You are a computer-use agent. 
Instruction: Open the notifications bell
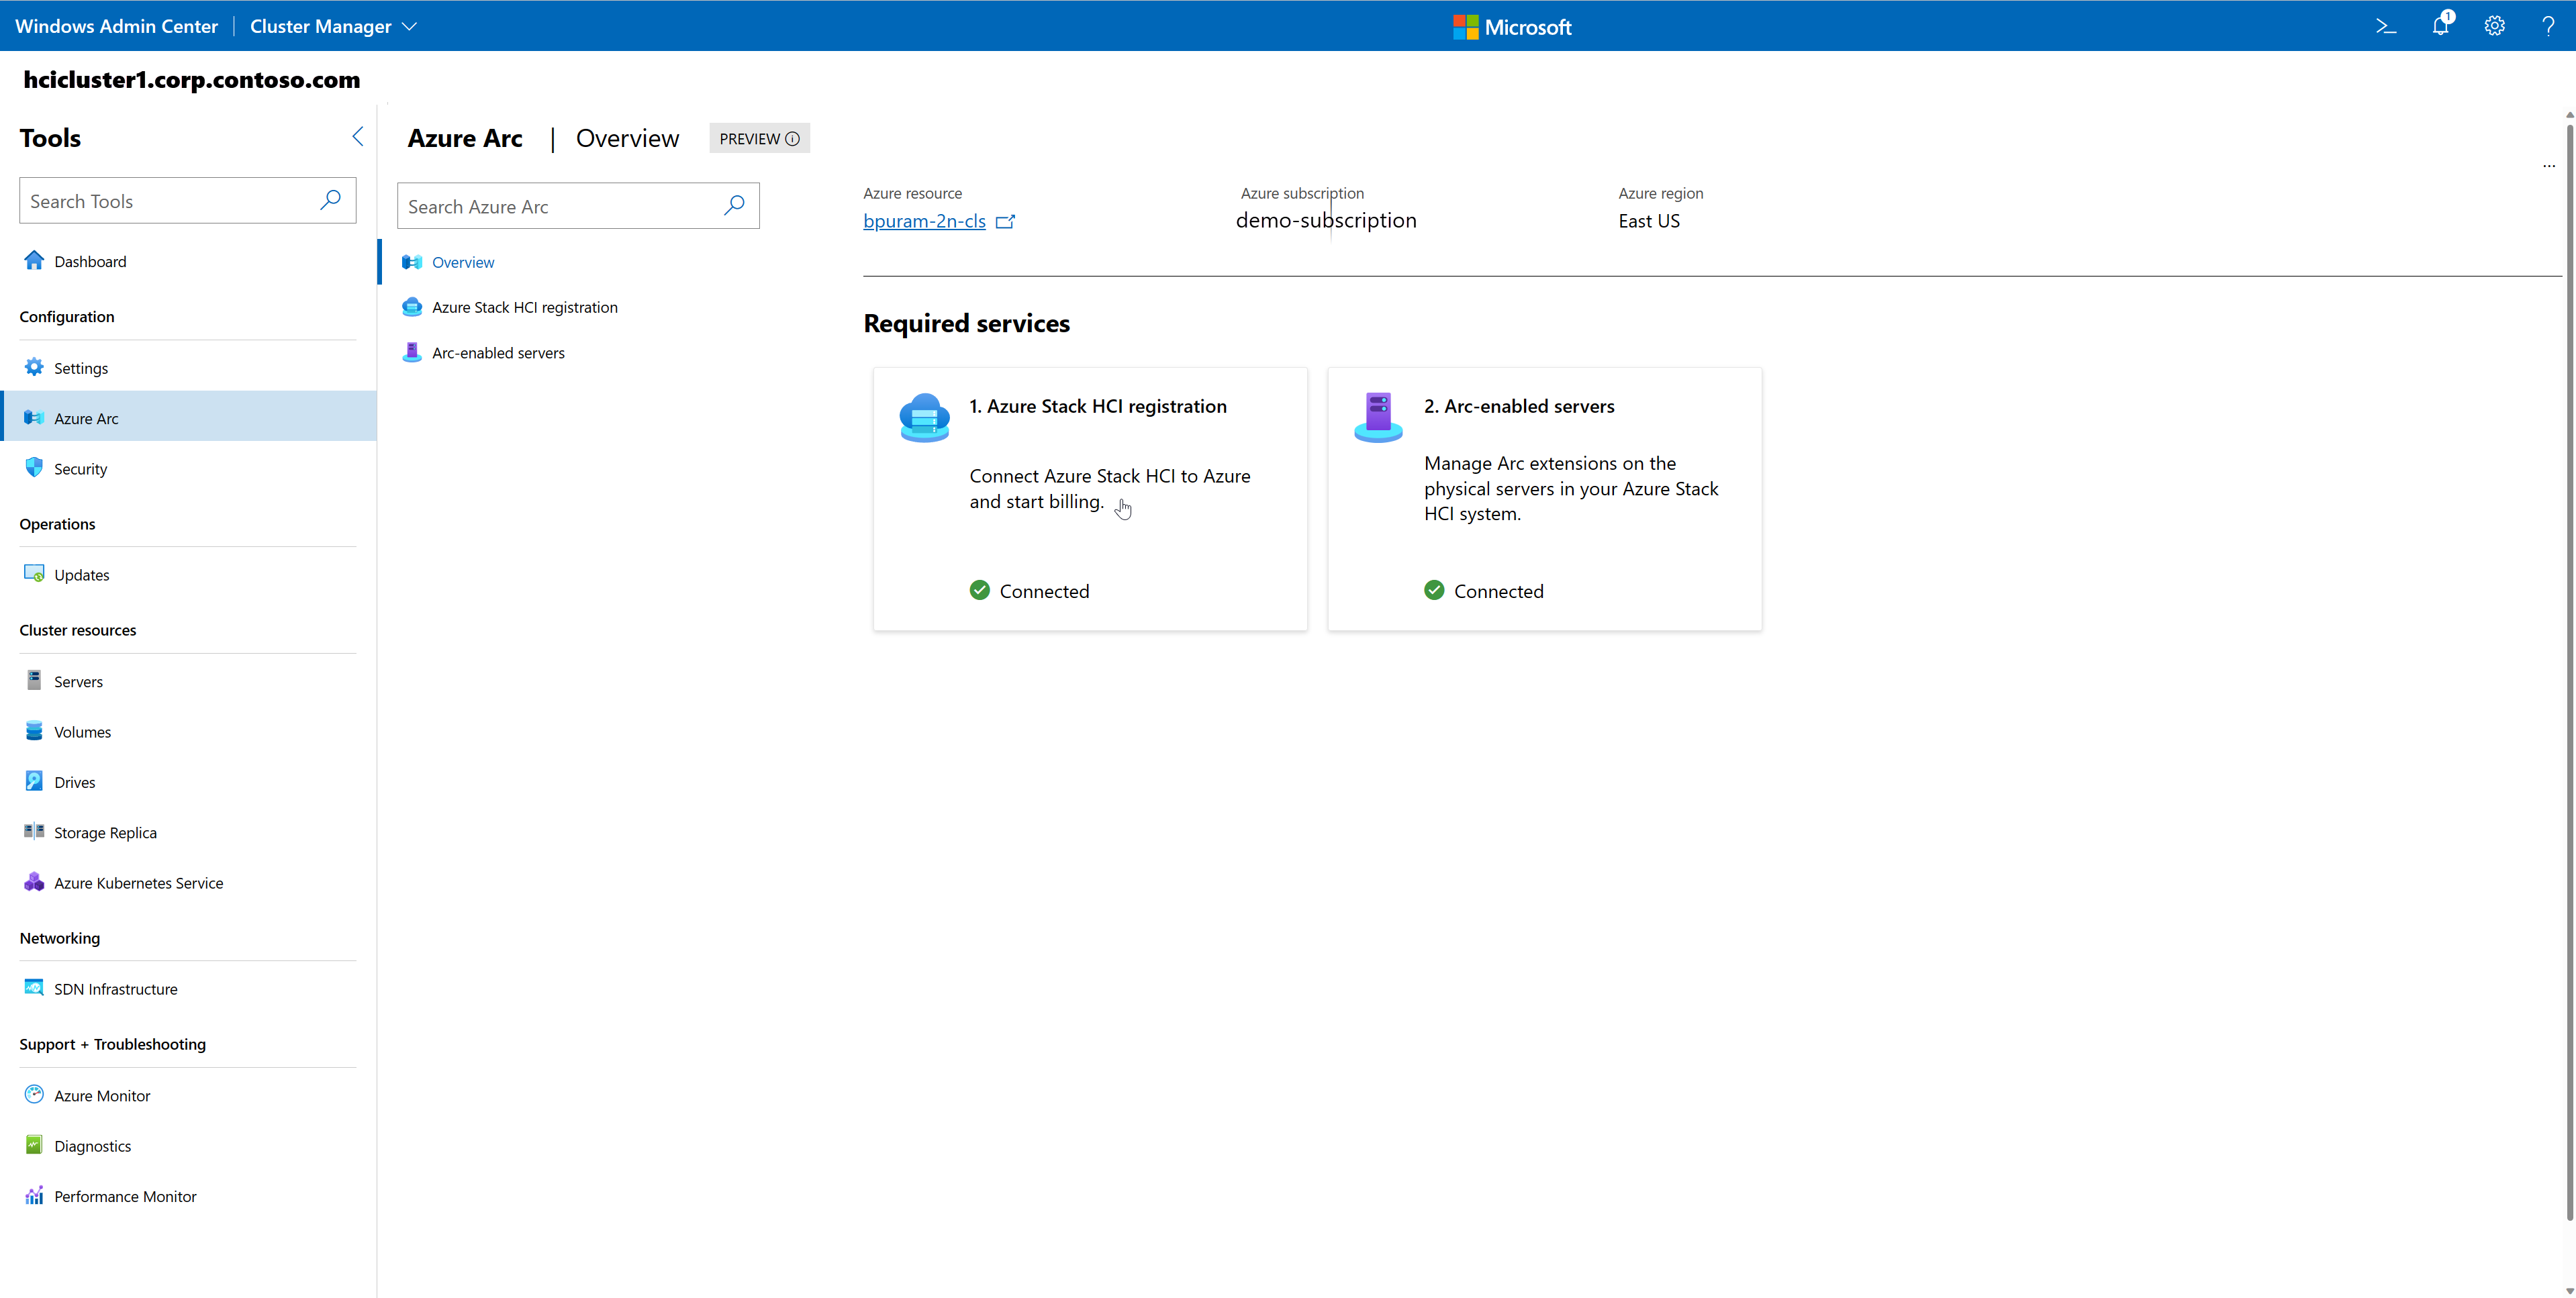click(x=2440, y=25)
